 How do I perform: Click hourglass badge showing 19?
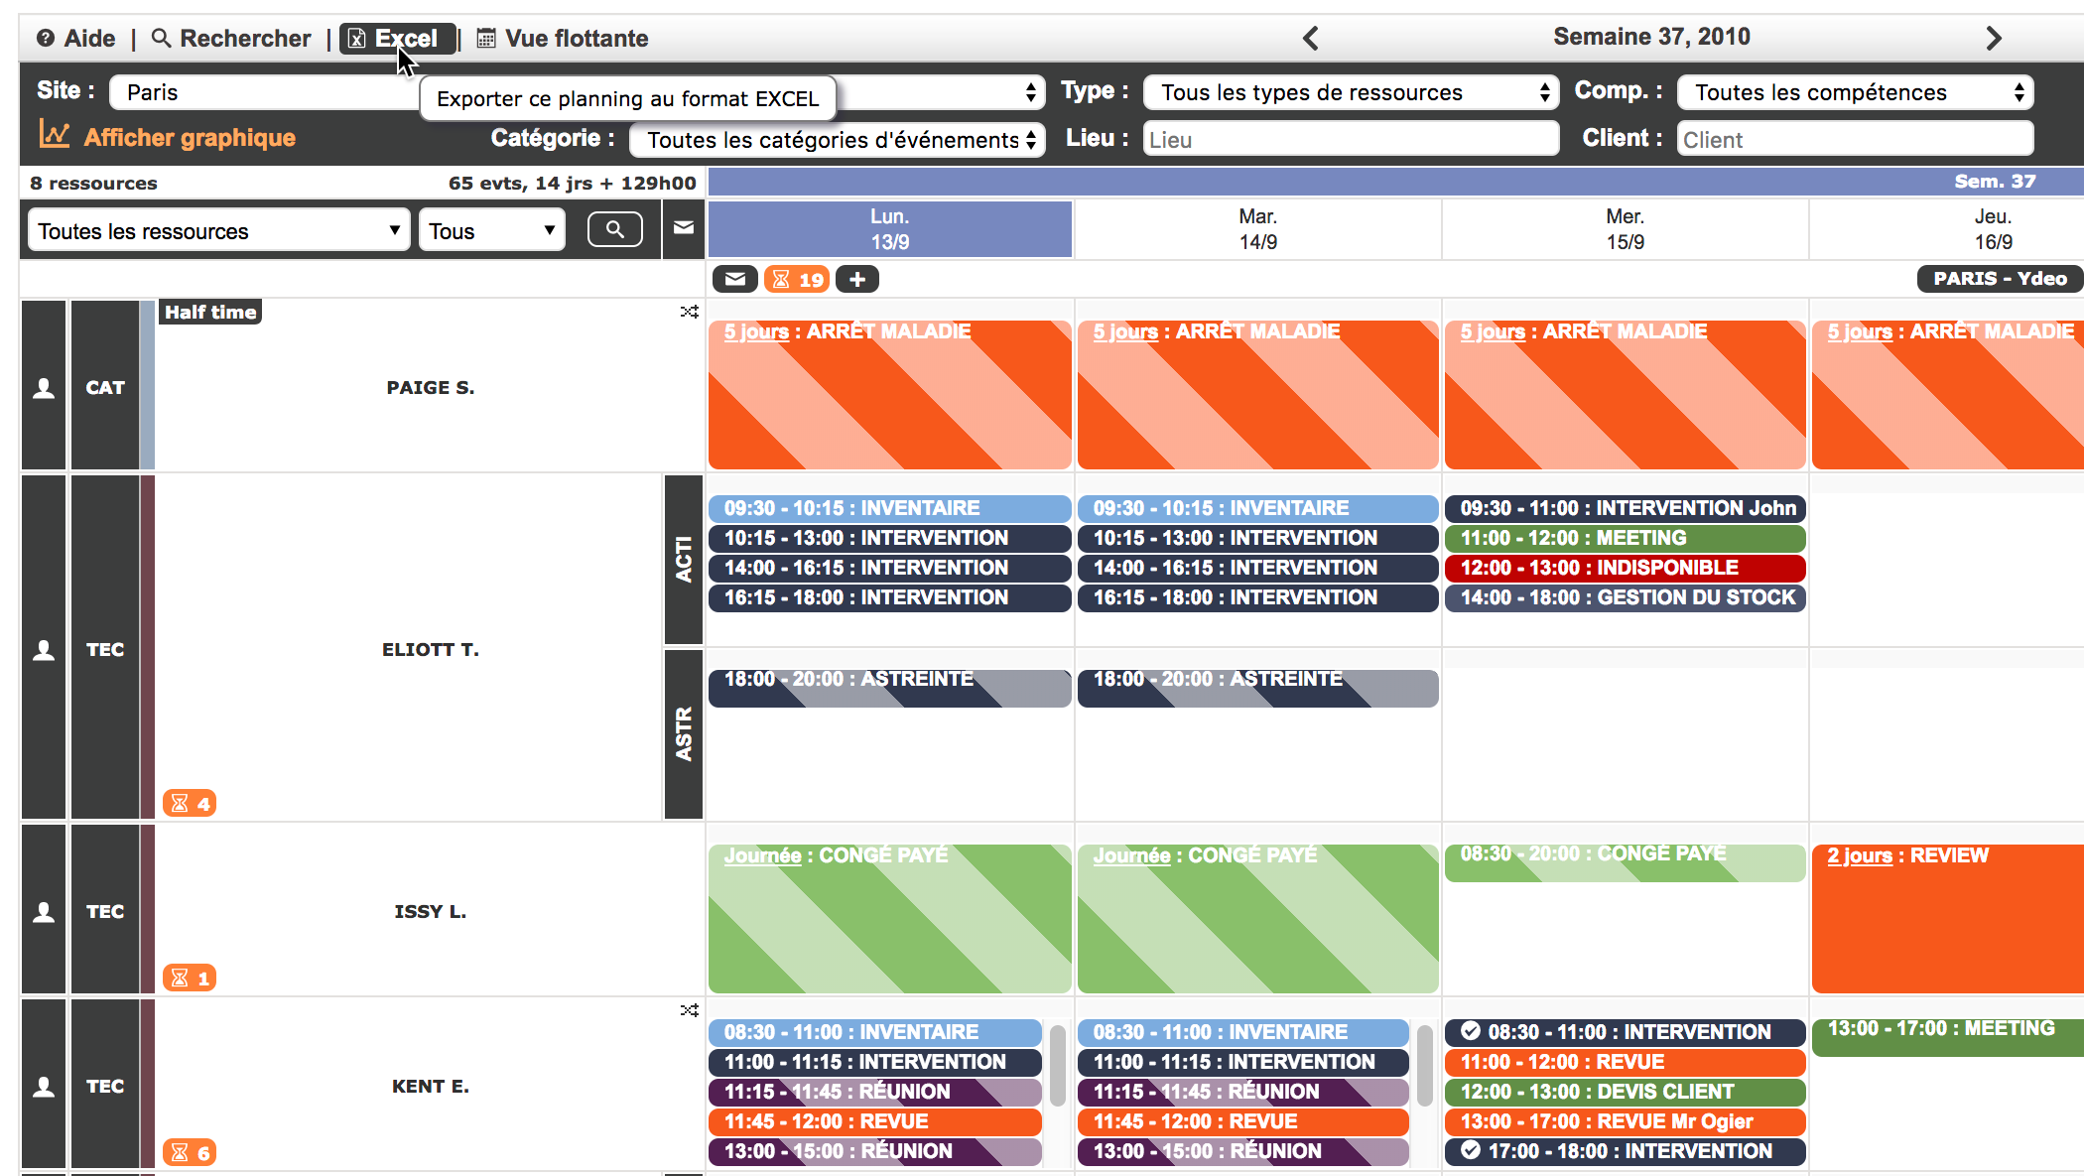point(798,280)
